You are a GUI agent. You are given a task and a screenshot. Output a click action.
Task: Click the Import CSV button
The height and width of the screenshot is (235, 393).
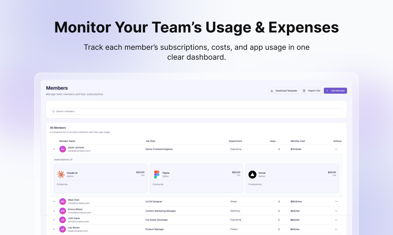311,91
